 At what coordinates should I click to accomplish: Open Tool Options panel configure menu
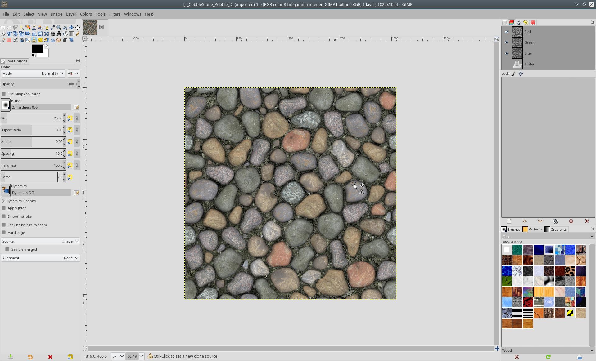(78, 61)
